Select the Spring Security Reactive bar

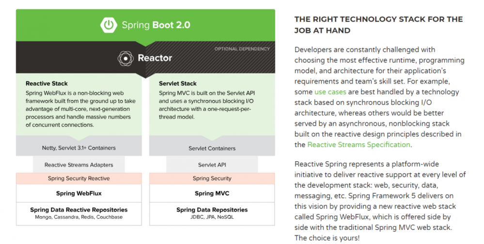pyautogui.click(x=78, y=179)
